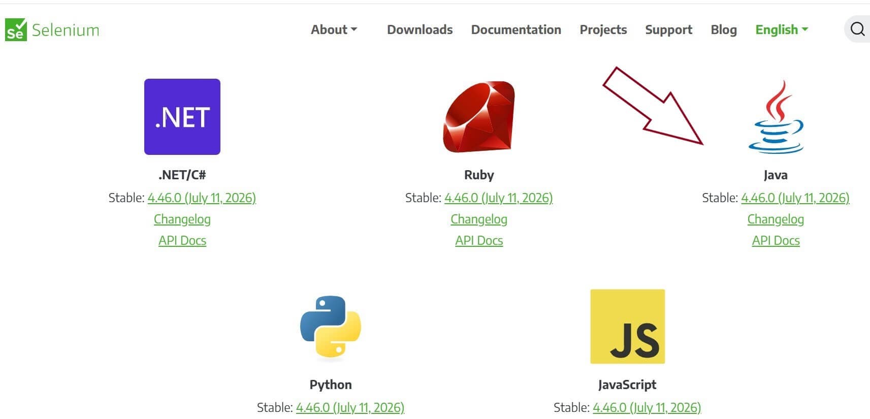Download JavaScript stable version 4.46.0
The width and height of the screenshot is (870, 419).
pos(647,407)
